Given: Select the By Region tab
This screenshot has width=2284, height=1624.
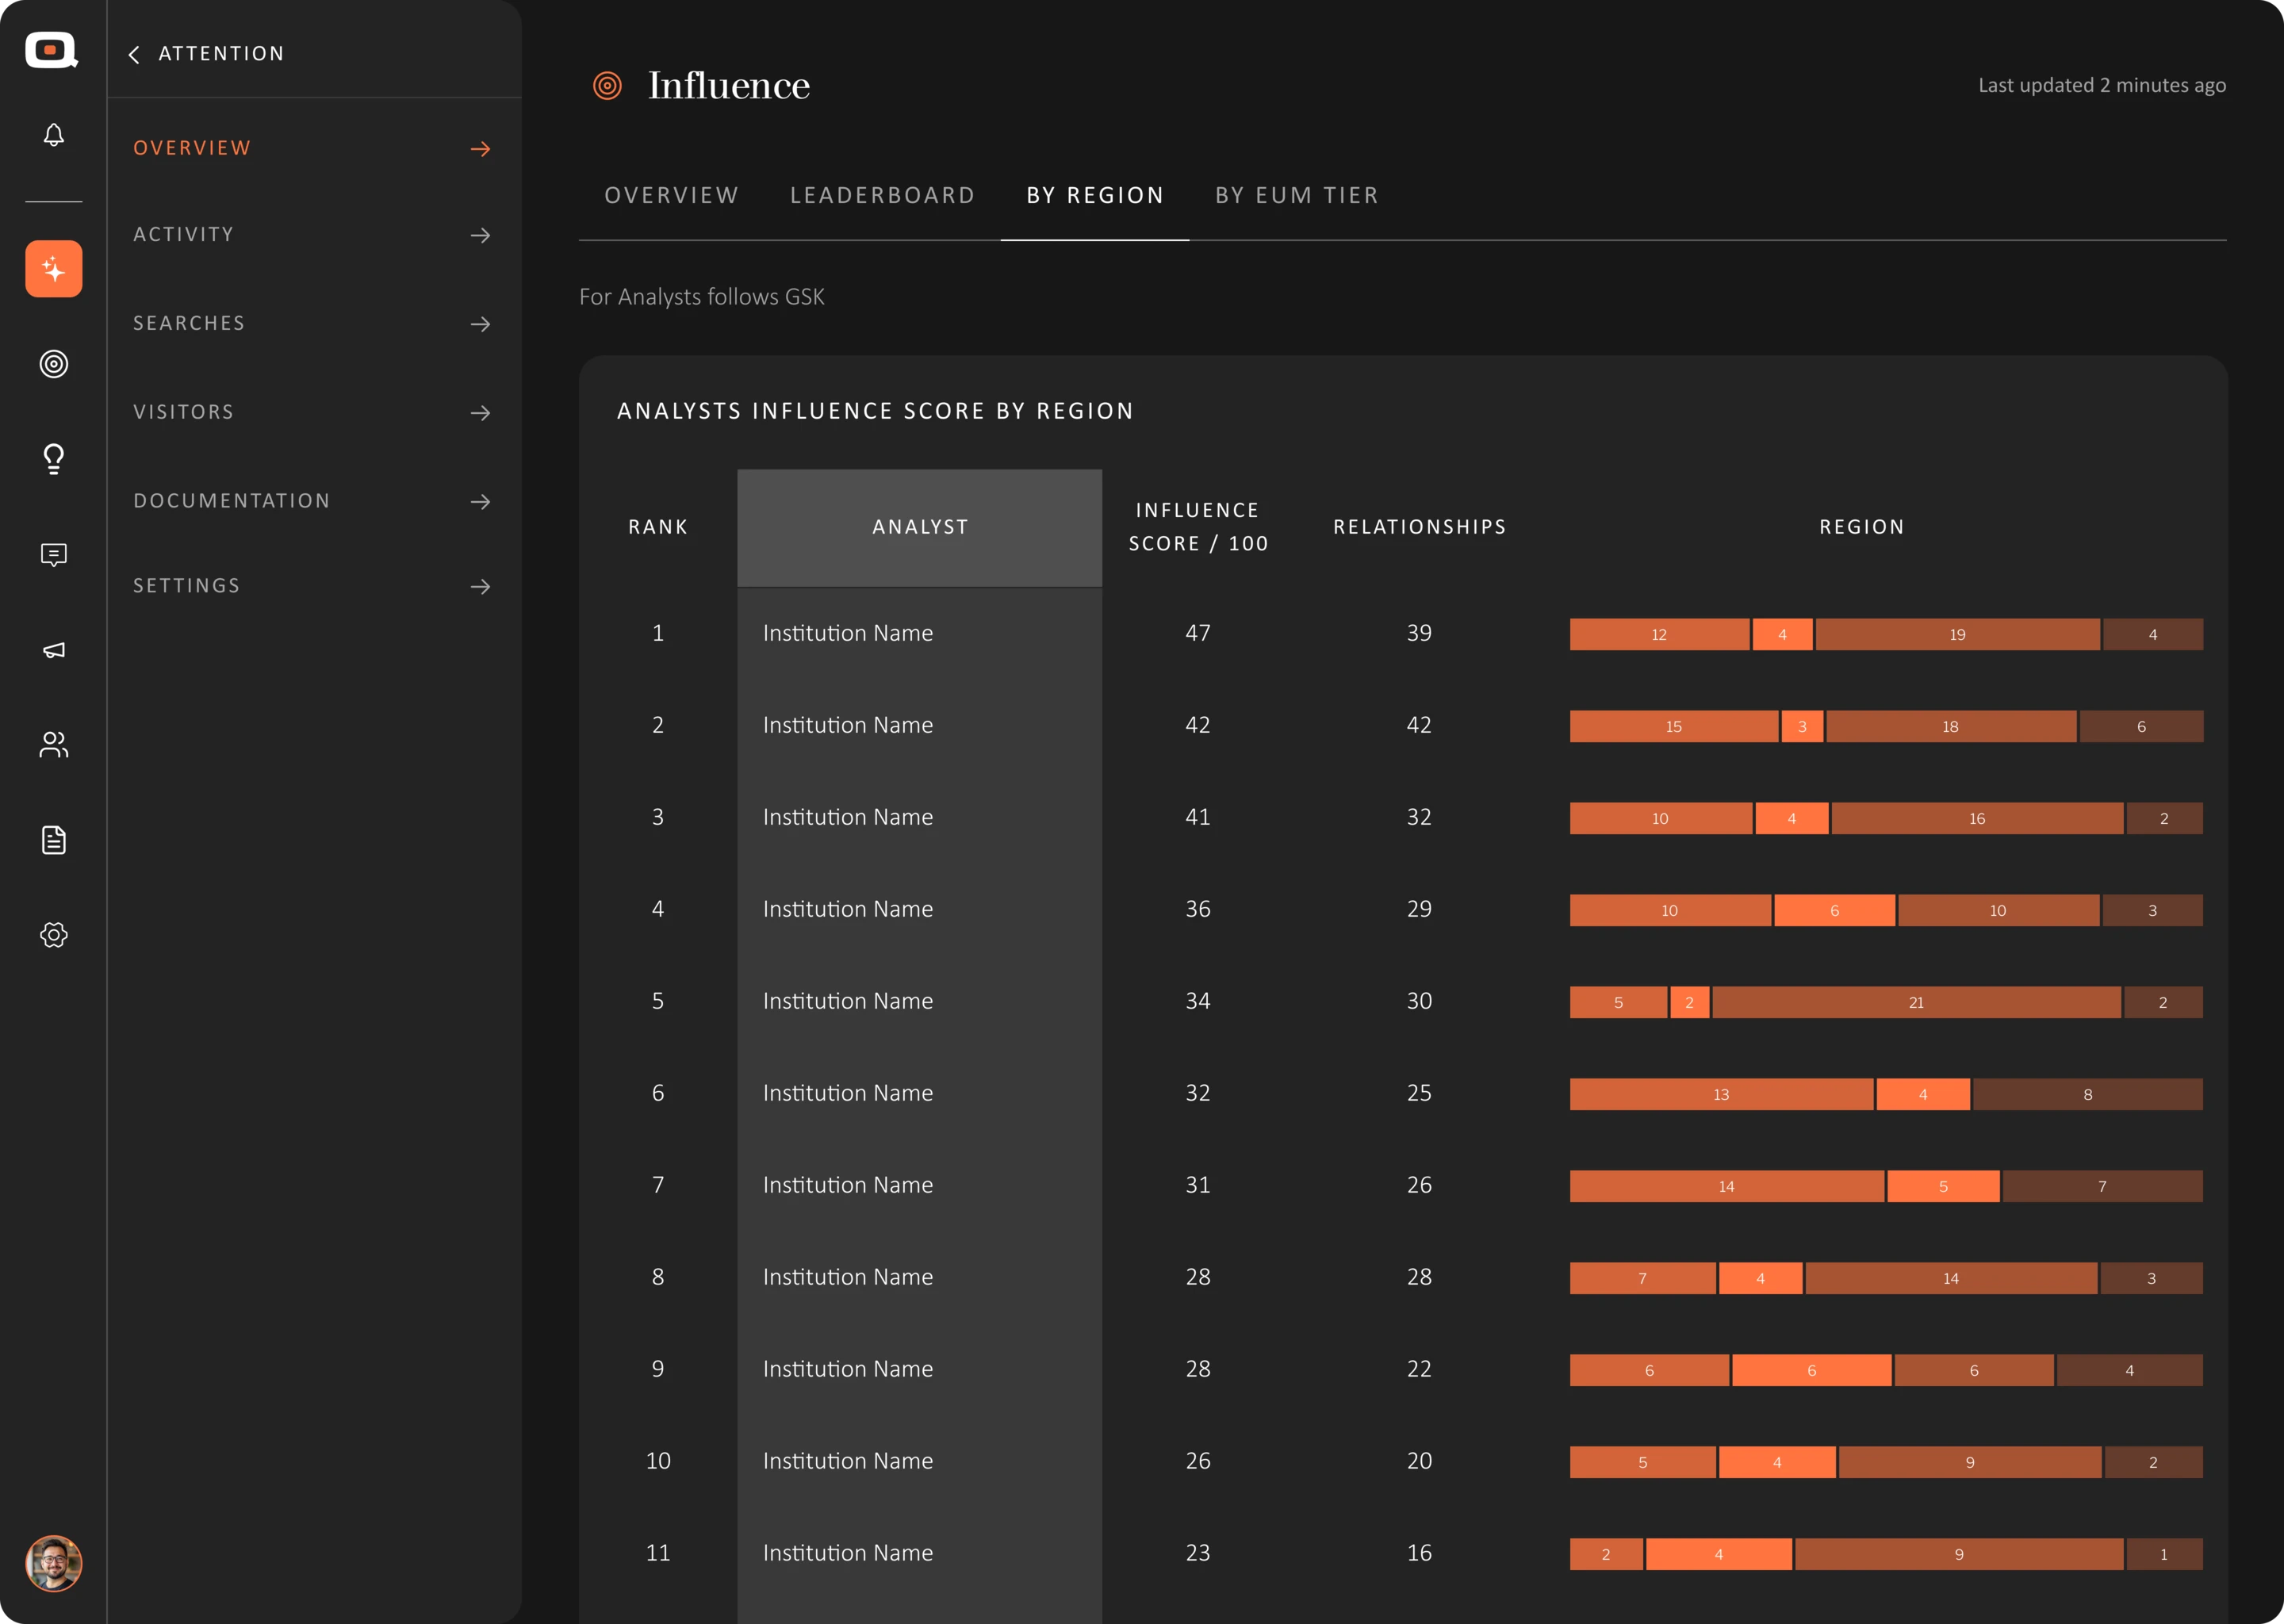Looking at the screenshot, I should (x=1095, y=195).
